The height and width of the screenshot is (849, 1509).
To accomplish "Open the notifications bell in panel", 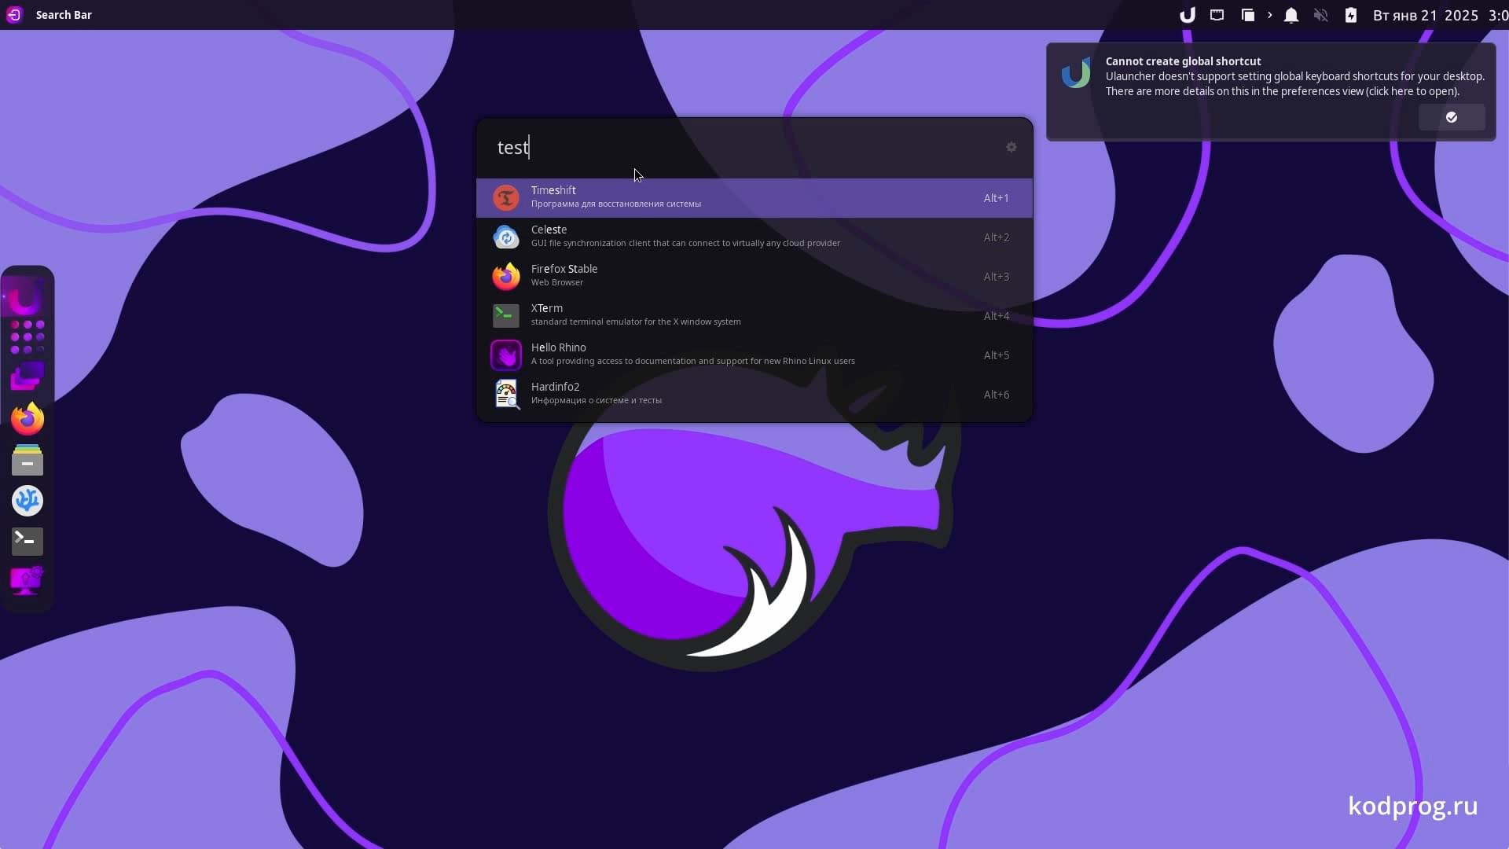I will pyautogui.click(x=1291, y=15).
